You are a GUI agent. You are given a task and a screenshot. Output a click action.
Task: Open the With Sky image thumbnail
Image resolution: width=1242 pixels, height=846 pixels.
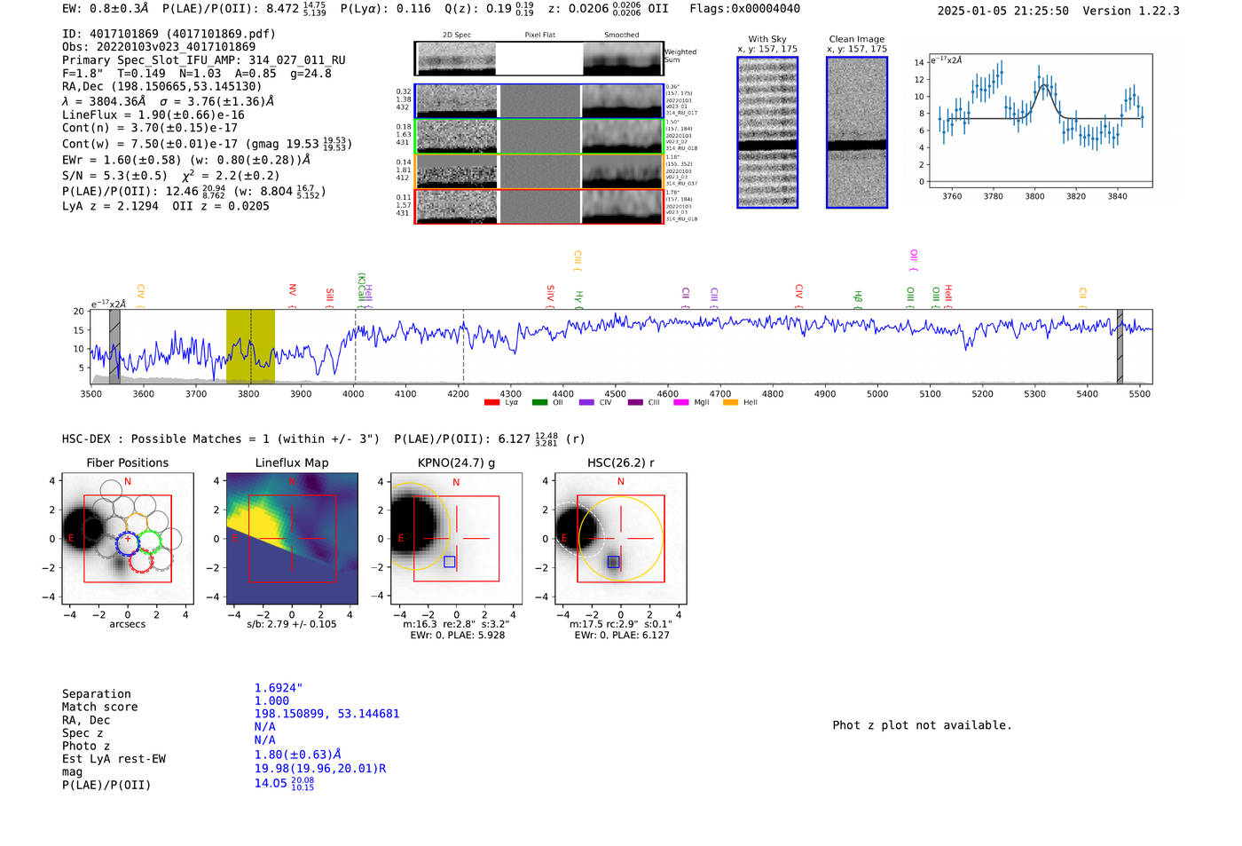tap(767, 132)
